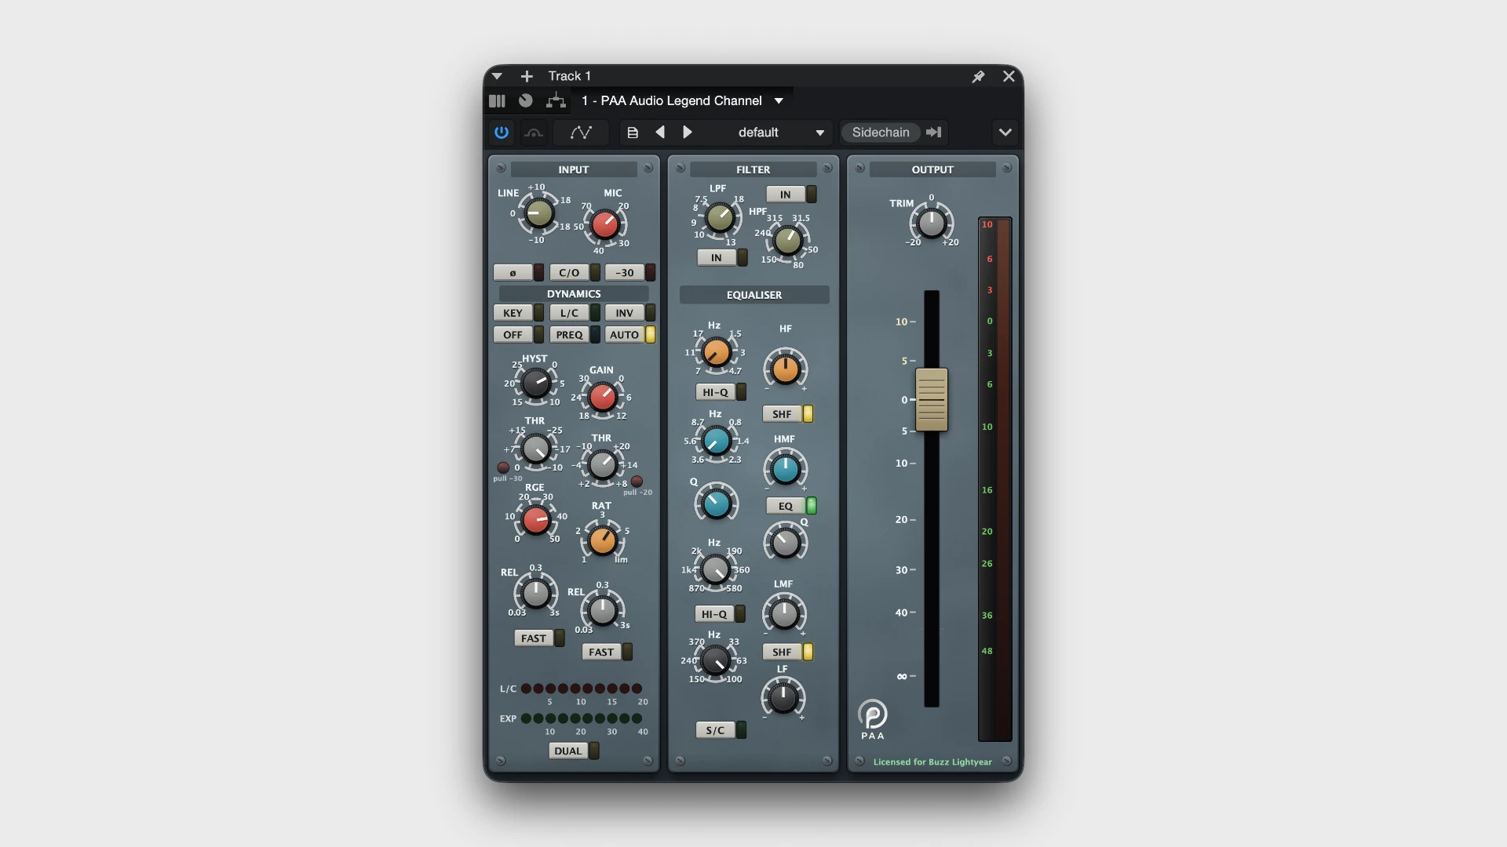The width and height of the screenshot is (1507, 847).
Task: Click the pie chart icon in header
Action: (x=526, y=100)
